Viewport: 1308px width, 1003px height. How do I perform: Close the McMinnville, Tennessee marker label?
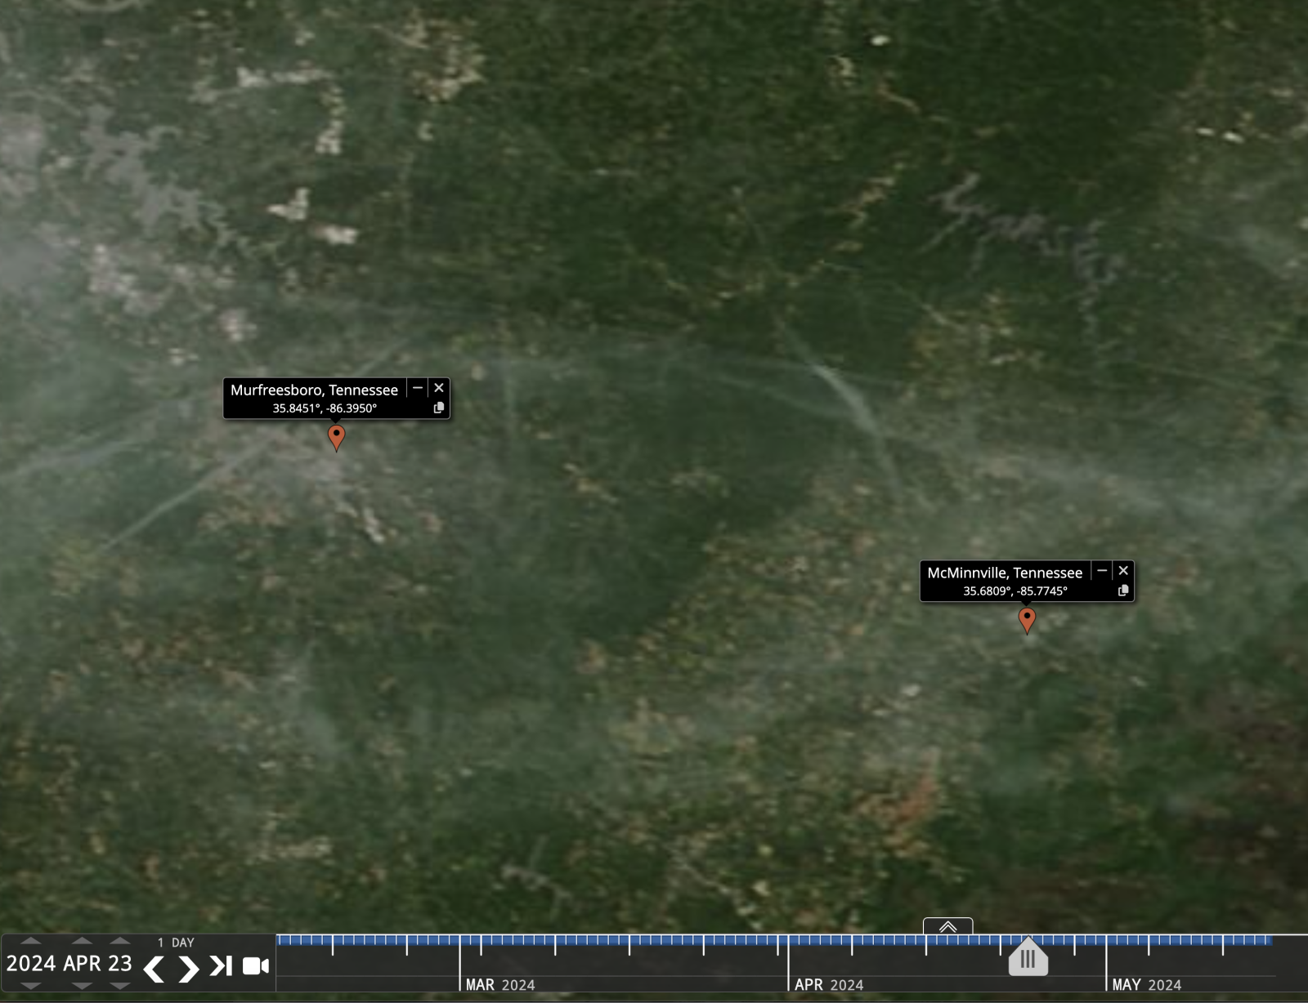tap(1123, 571)
